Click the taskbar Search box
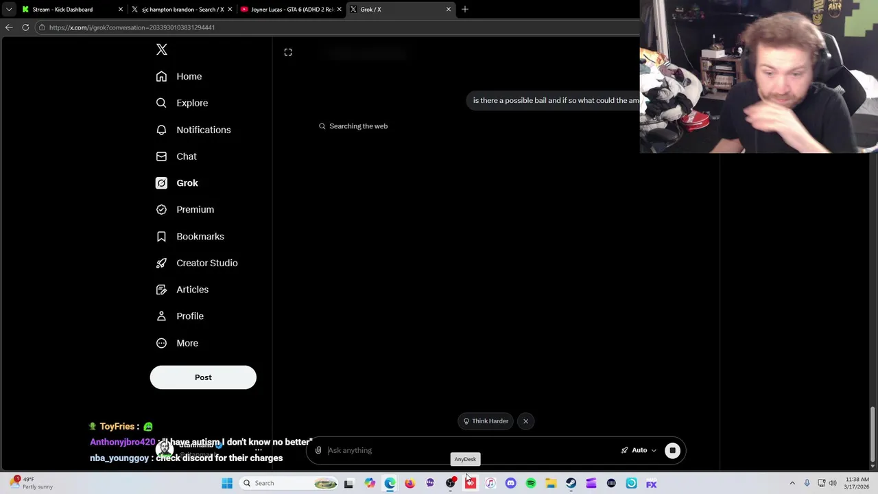Viewport: 878px width, 494px height. pos(289,483)
